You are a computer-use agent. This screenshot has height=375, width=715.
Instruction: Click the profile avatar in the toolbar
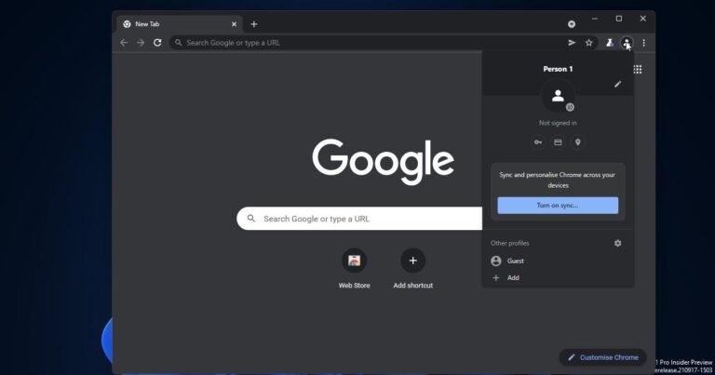(627, 43)
